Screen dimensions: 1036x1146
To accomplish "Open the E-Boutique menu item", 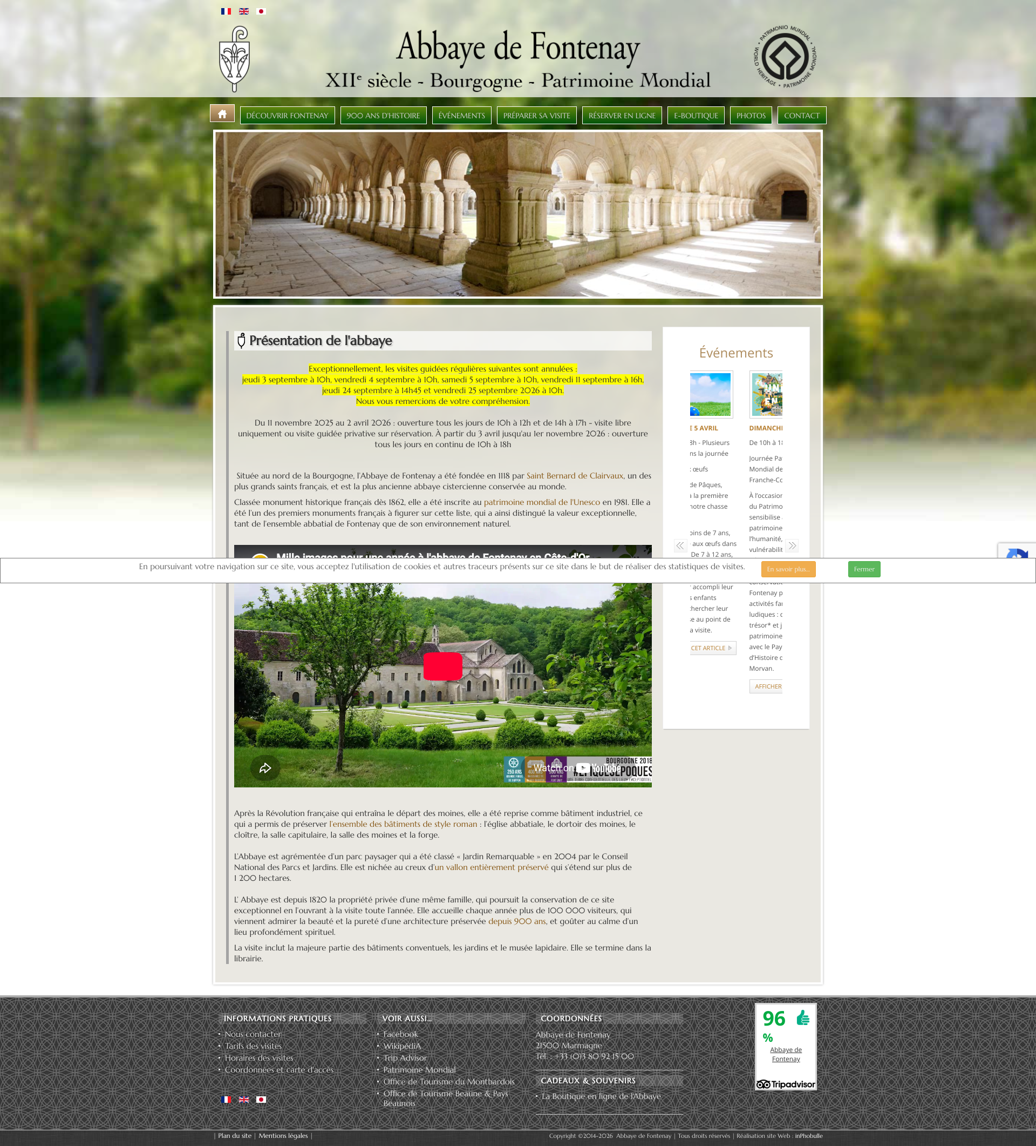I will click(x=696, y=116).
